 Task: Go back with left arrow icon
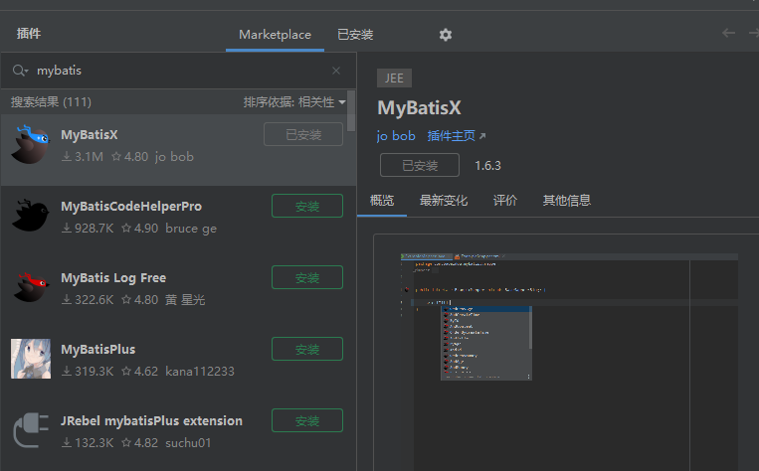click(x=728, y=33)
